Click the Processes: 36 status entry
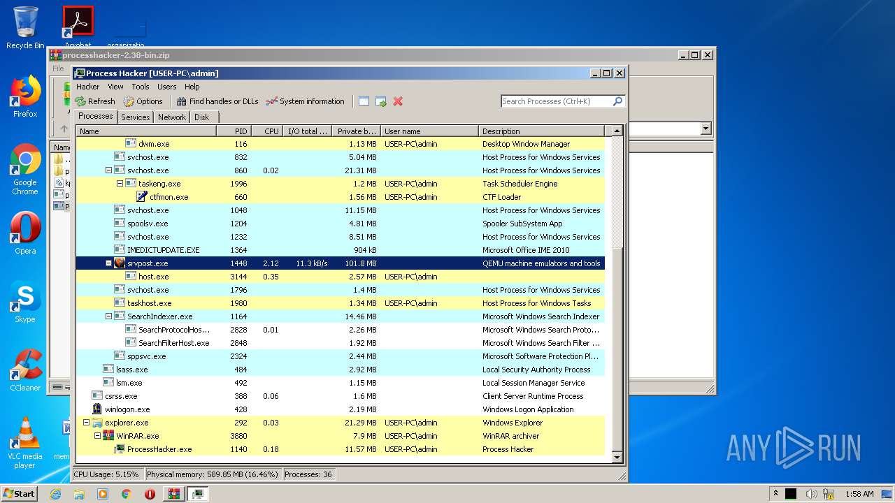 coord(308,474)
